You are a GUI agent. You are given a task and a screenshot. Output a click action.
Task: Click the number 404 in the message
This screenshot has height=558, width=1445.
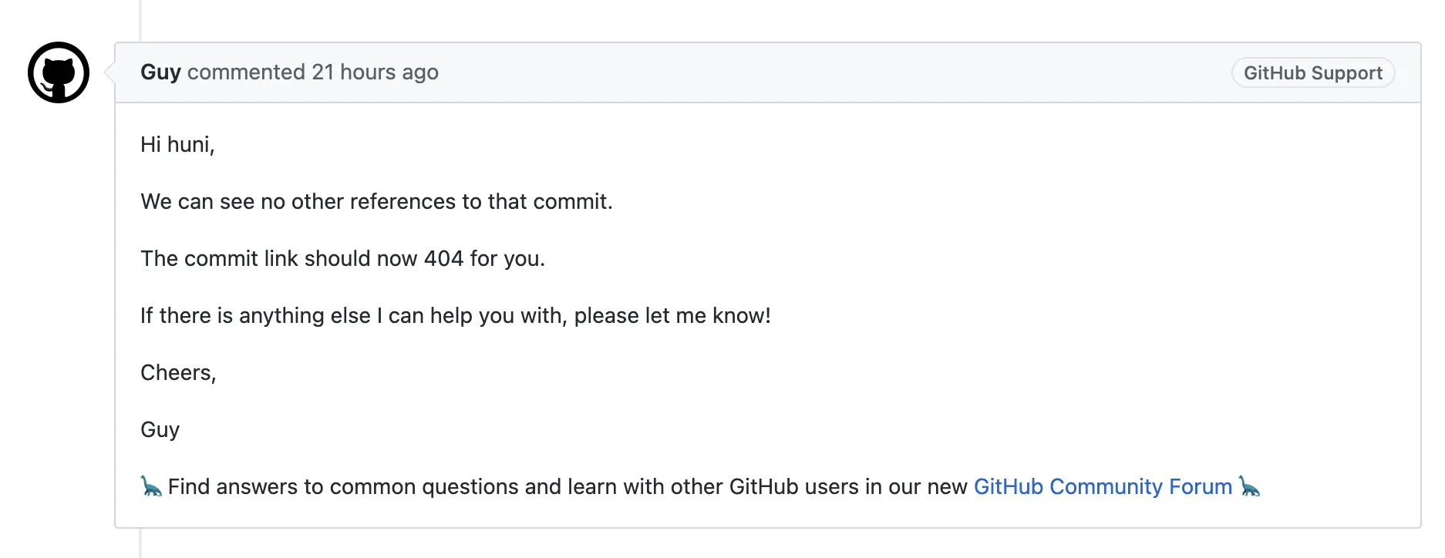pos(443,258)
